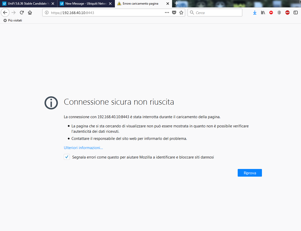The height and width of the screenshot is (231, 301).
Task: Click the Adblock Plus extension icon
Action: pos(287,13)
